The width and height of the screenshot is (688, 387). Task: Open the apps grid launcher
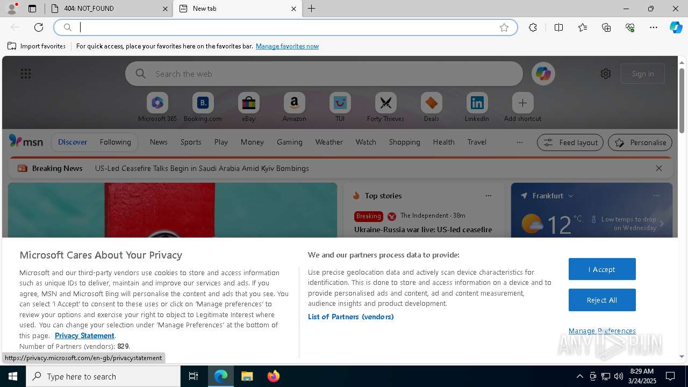[x=26, y=74]
